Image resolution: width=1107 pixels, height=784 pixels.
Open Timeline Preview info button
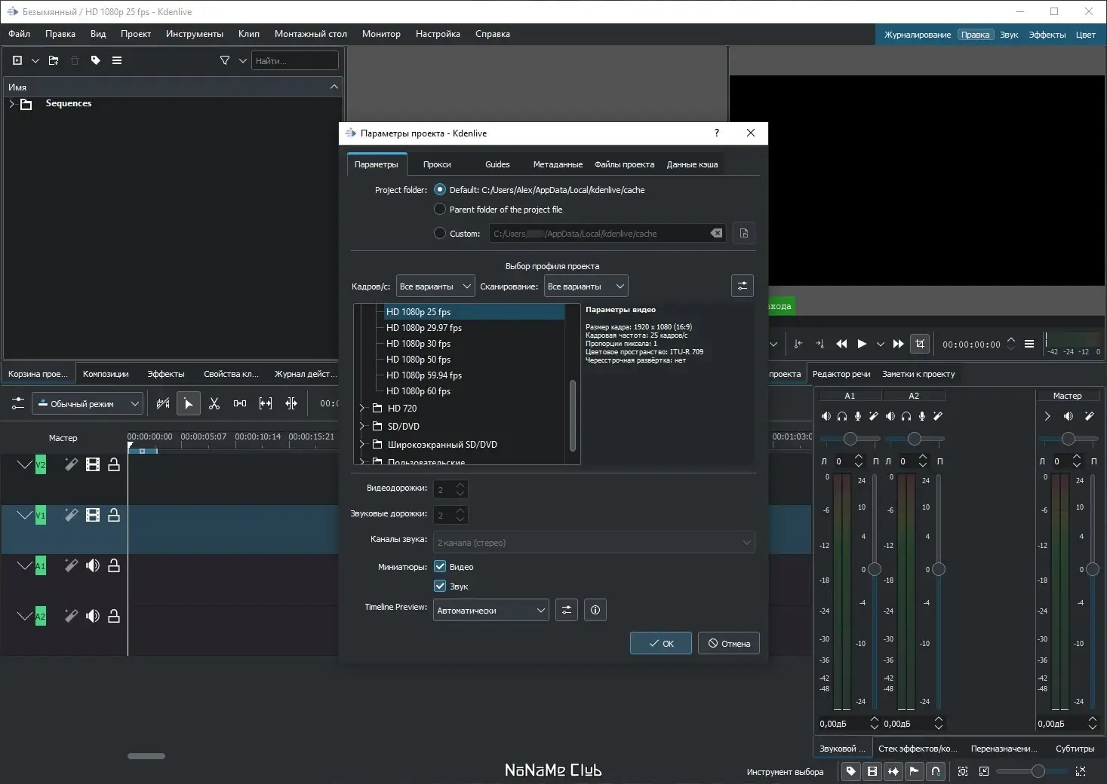595,610
